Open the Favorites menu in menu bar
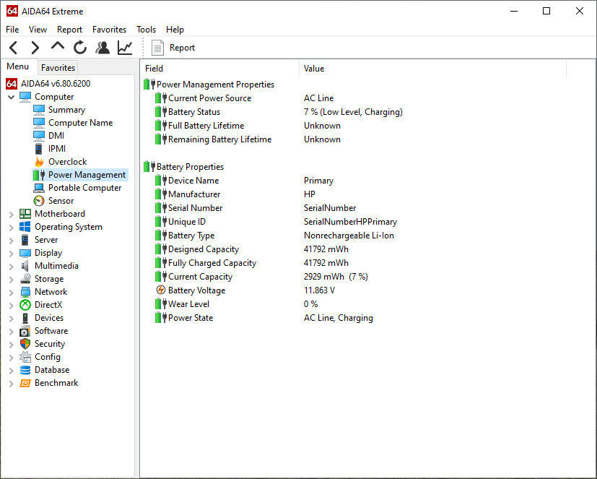Image resolution: width=597 pixels, height=479 pixels. point(109,30)
